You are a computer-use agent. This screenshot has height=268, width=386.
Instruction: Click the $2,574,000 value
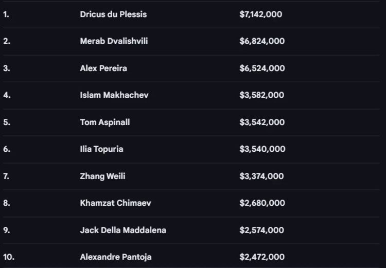click(x=261, y=230)
